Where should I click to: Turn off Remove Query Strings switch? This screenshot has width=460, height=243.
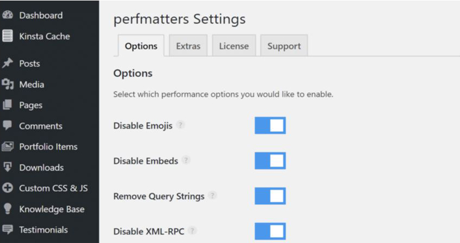(x=270, y=196)
